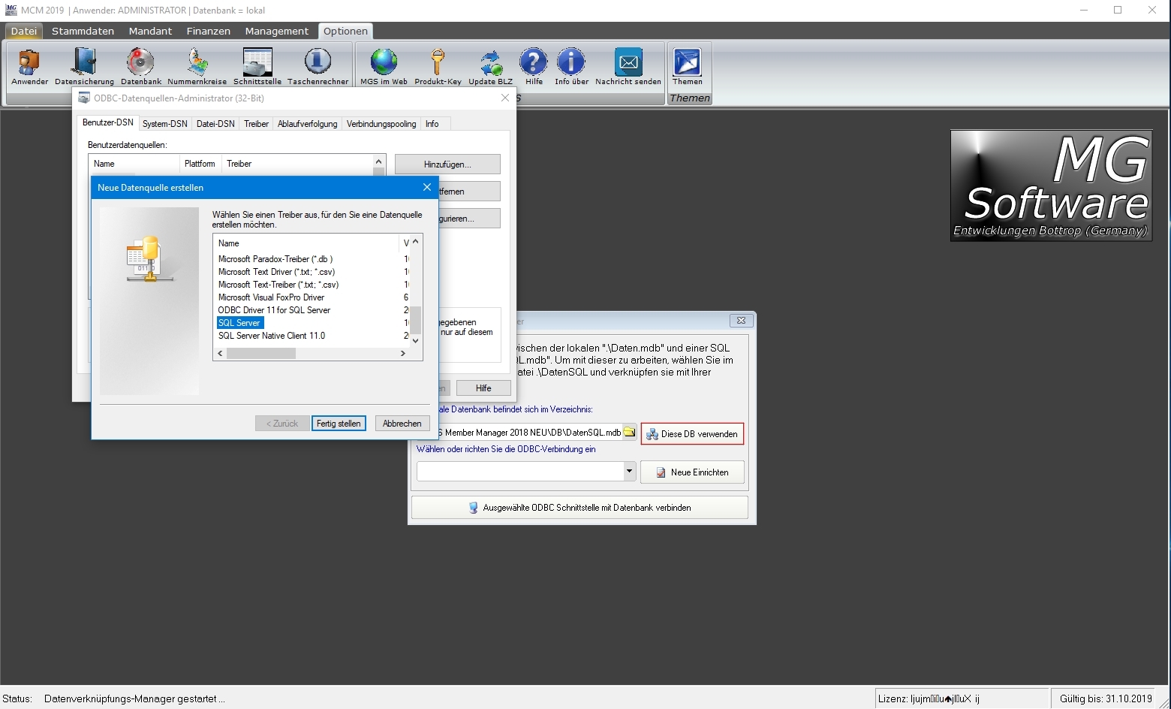
Task: Click the Diese DB verwenden button
Action: [x=692, y=434]
